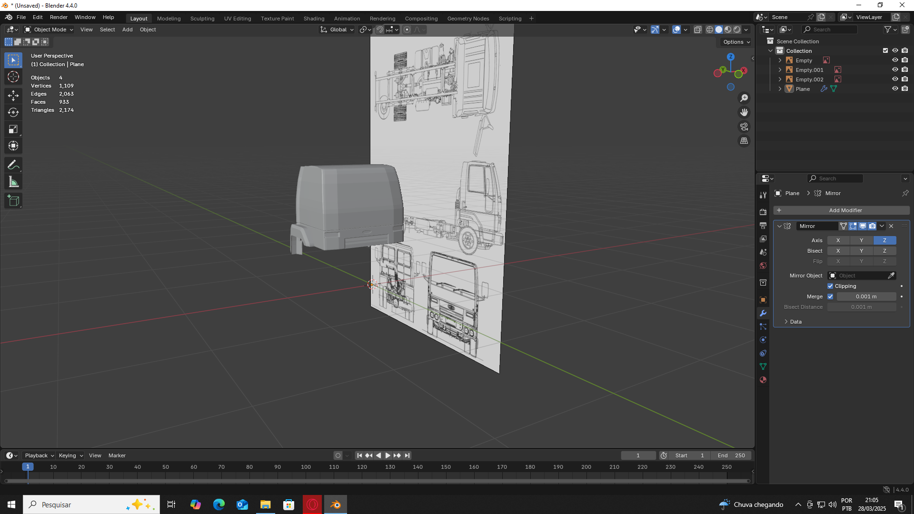Viewport: 914px width, 514px height.
Task: Uncheck the Clipping checkbox
Action: (830, 286)
